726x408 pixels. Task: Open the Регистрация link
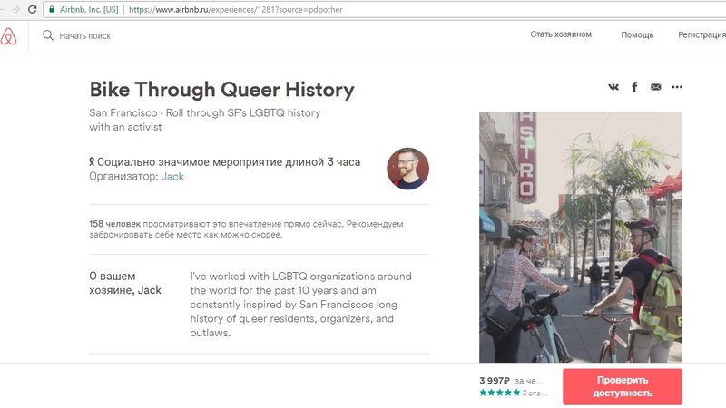701,34
